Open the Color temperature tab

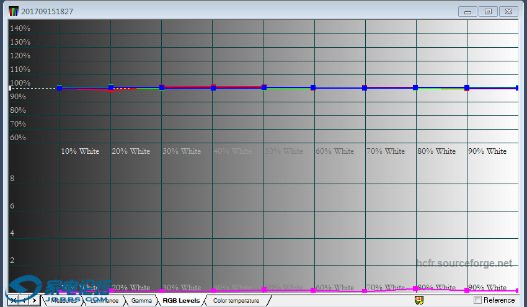[236, 301]
